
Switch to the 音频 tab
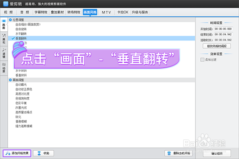(x=25, y=12)
